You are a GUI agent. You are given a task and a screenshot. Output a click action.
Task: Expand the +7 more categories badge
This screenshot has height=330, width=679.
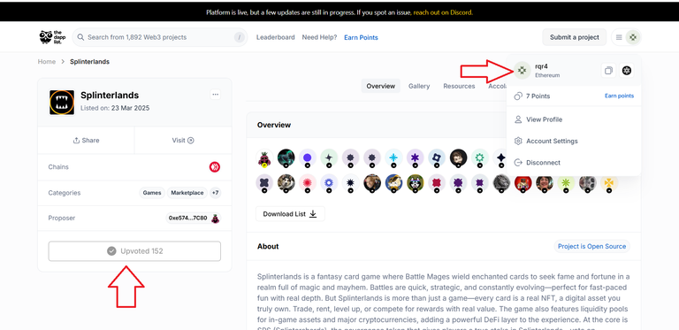pyautogui.click(x=215, y=193)
